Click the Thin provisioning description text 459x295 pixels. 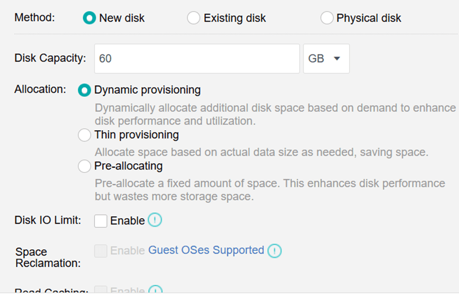tap(261, 153)
